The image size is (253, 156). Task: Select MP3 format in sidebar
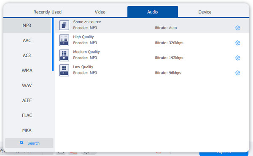point(27,25)
